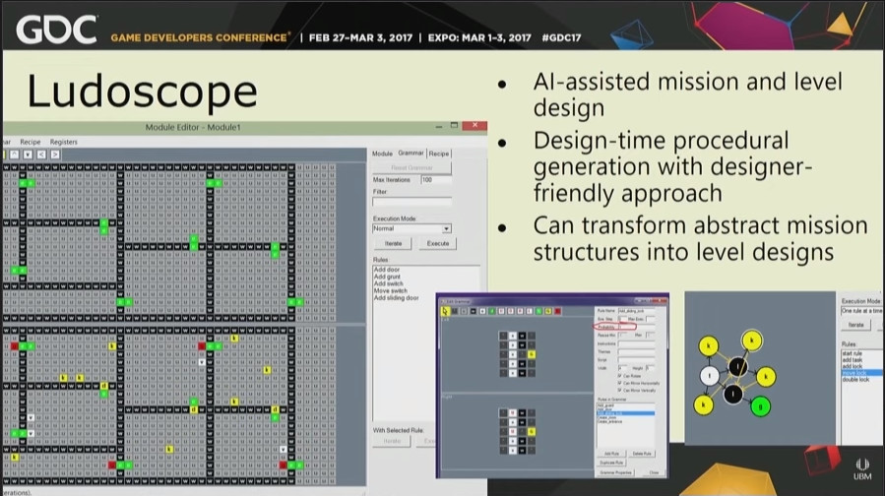The image size is (885, 496).
Task: Click Iterate in the graph panel
Action: [x=855, y=325]
